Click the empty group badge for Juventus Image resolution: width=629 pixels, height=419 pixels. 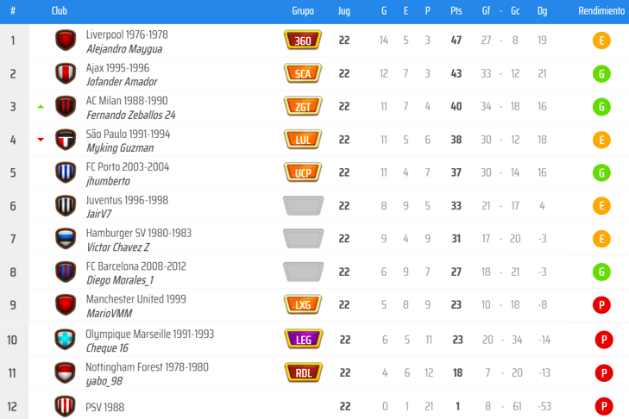[303, 206]
